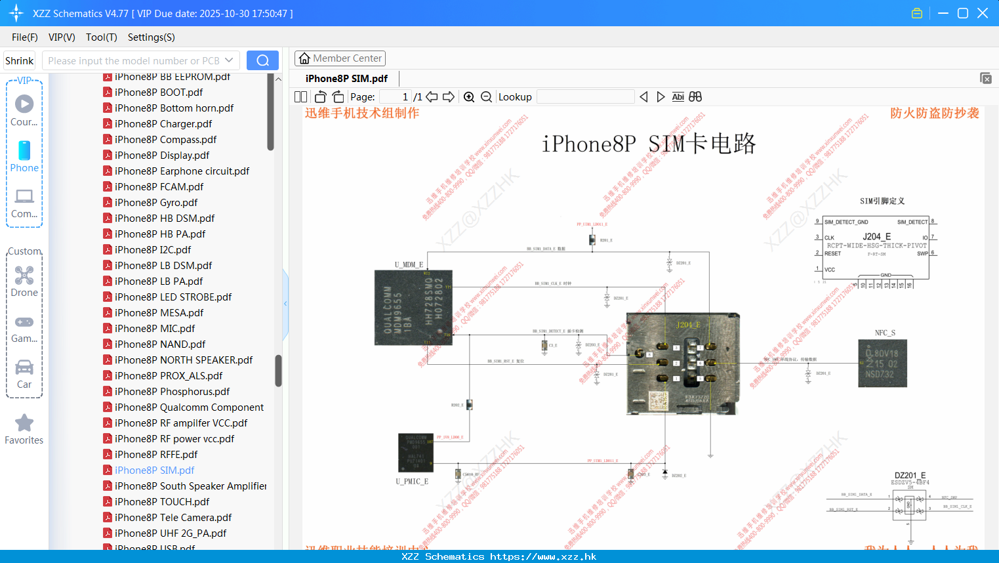The width and height of the screenshot is (999, 563).
Task: Click the blue search magnifier button
Action: coord(262,60)
